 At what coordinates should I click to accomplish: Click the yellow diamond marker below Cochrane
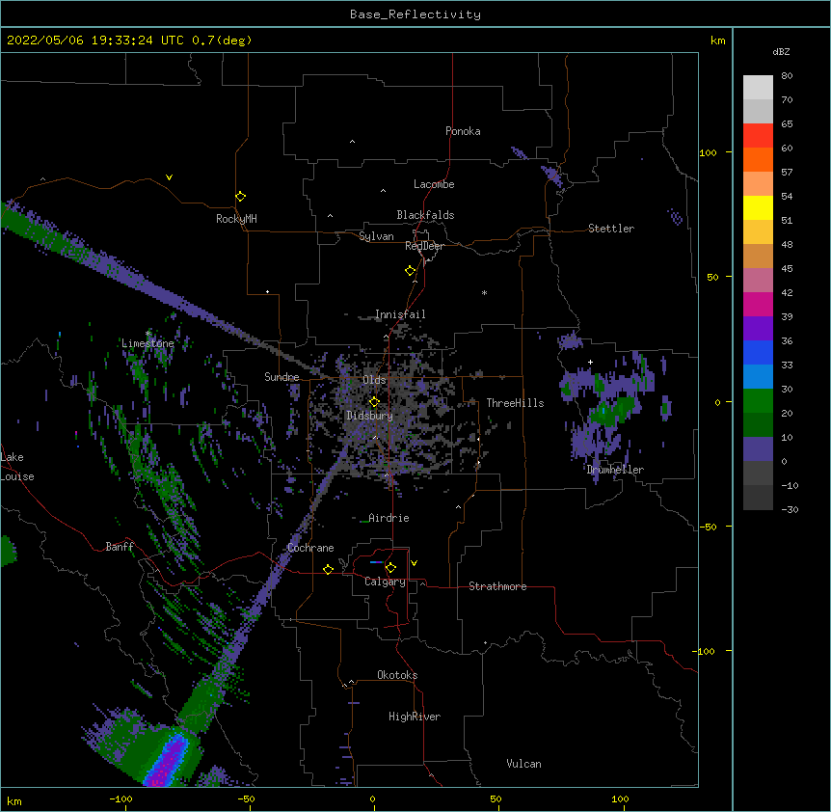328,569
